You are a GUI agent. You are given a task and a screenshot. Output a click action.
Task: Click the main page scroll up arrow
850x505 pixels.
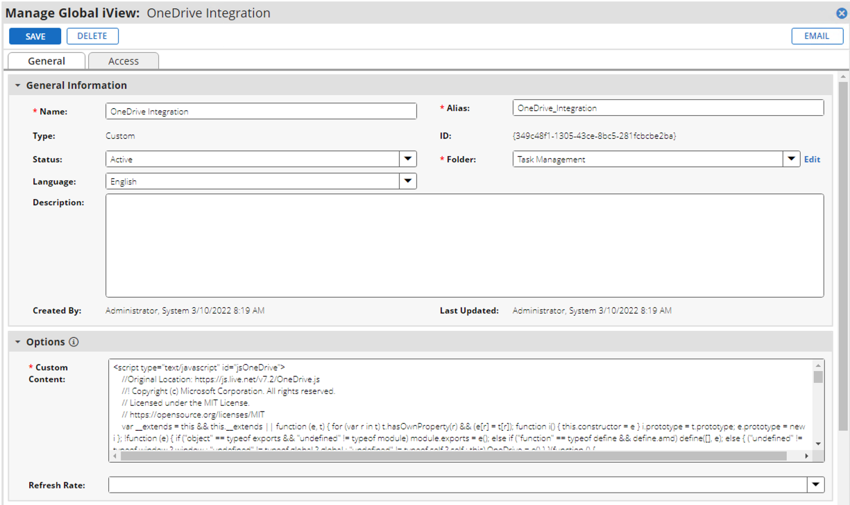tap(843, 76)
